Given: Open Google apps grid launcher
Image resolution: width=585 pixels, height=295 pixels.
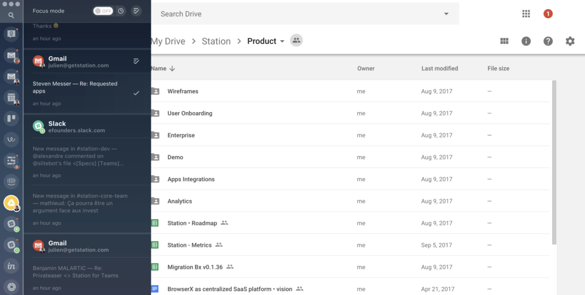Looking at the screenshot, I should tap(526, 14).
